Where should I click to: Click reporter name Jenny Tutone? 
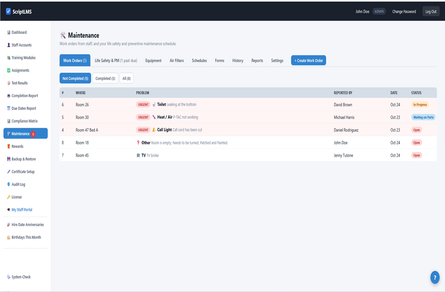point(343,155)
